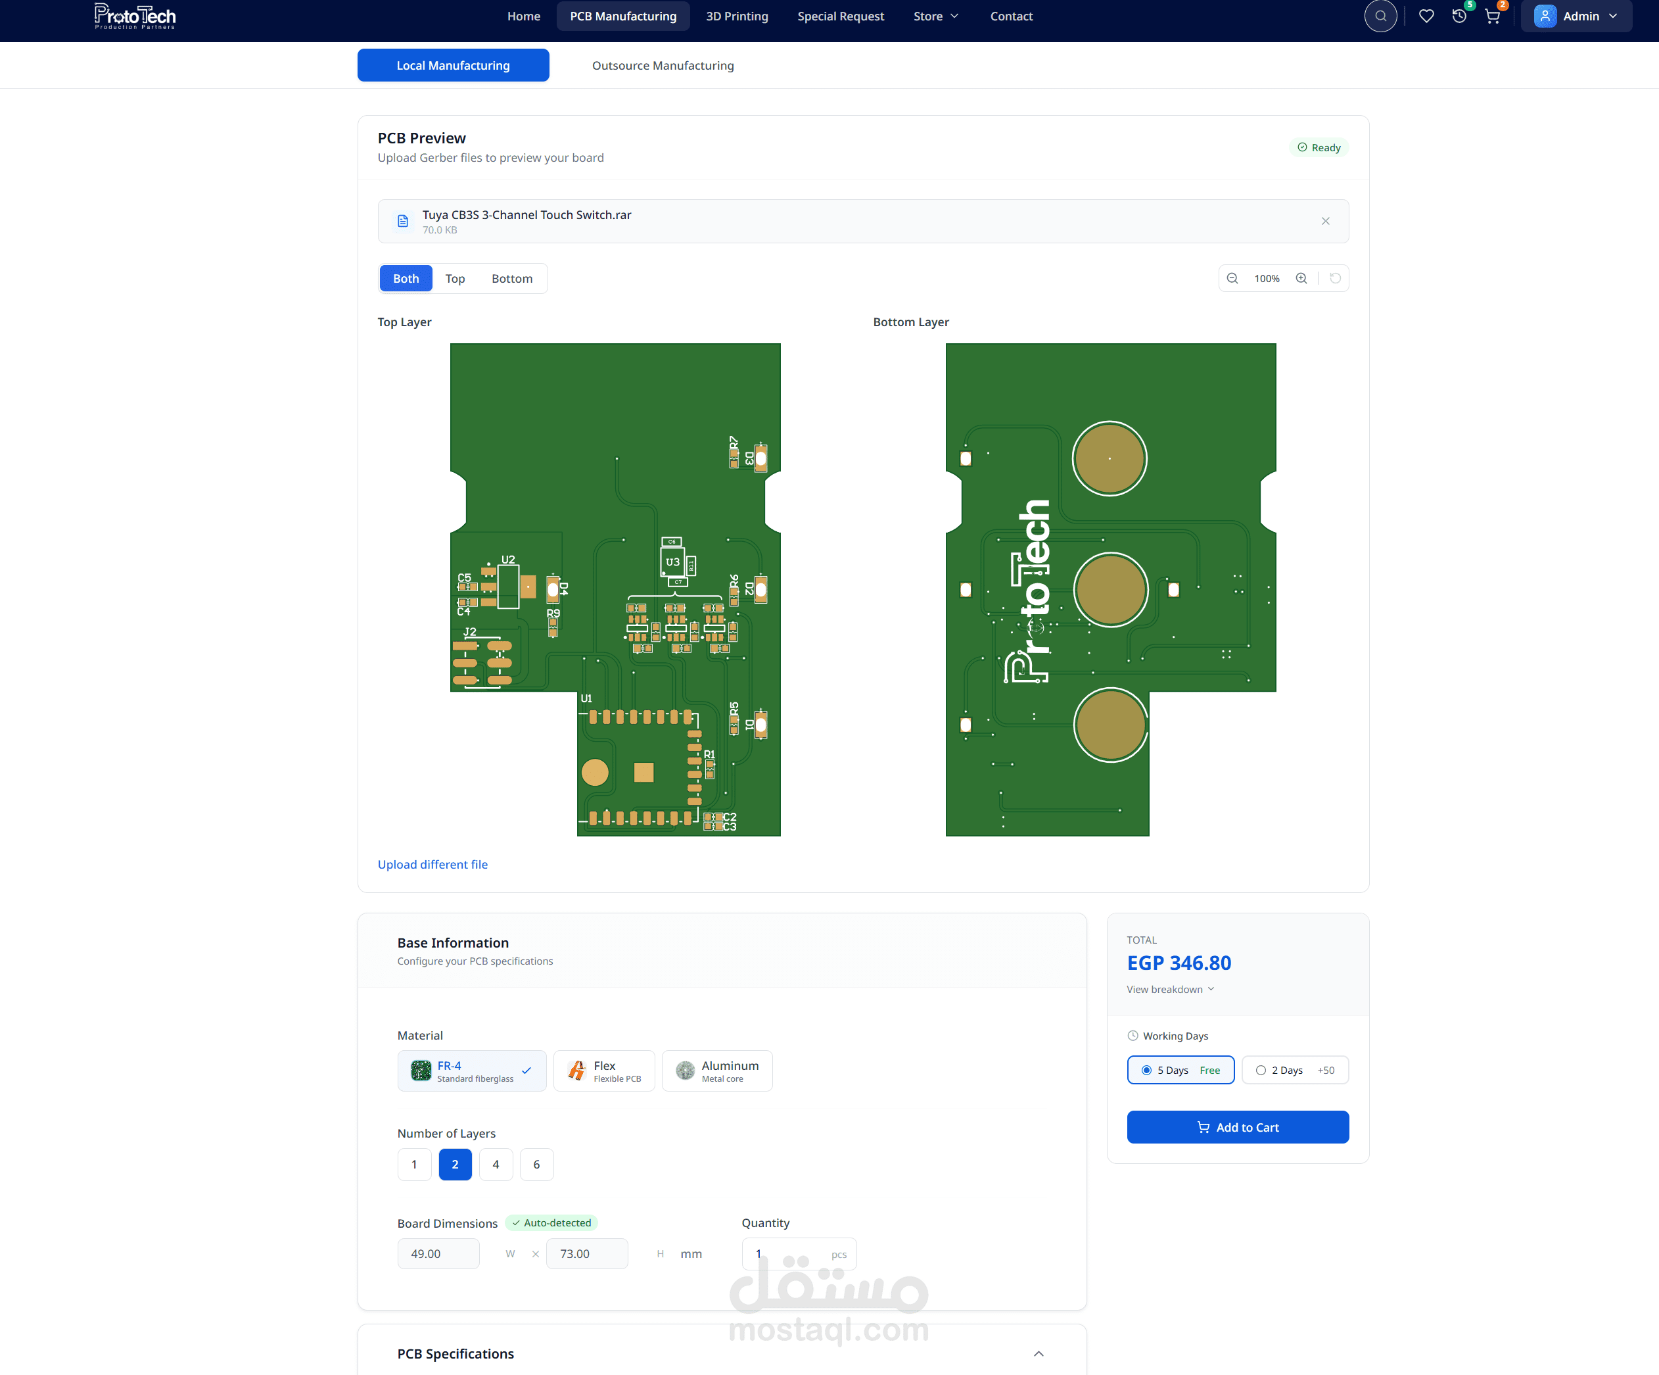Click the search icon in header
This screenshot has width=1659, height=1375.
point(1380,16)
